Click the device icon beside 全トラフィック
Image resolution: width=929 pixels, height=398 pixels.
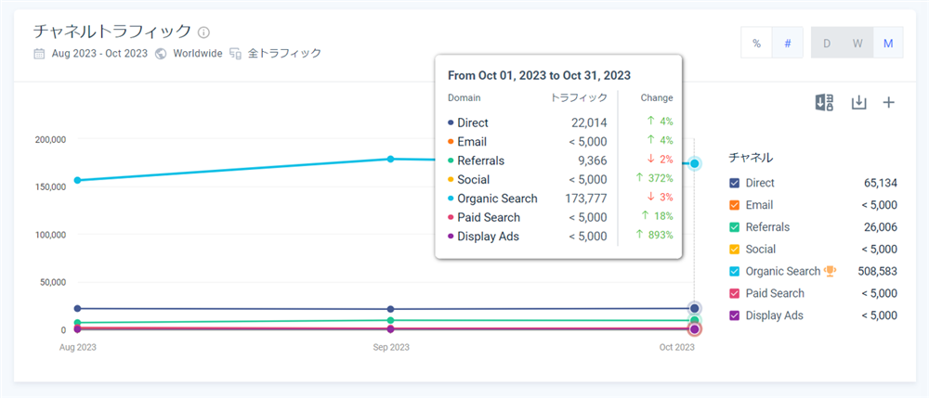coord(235,54)
